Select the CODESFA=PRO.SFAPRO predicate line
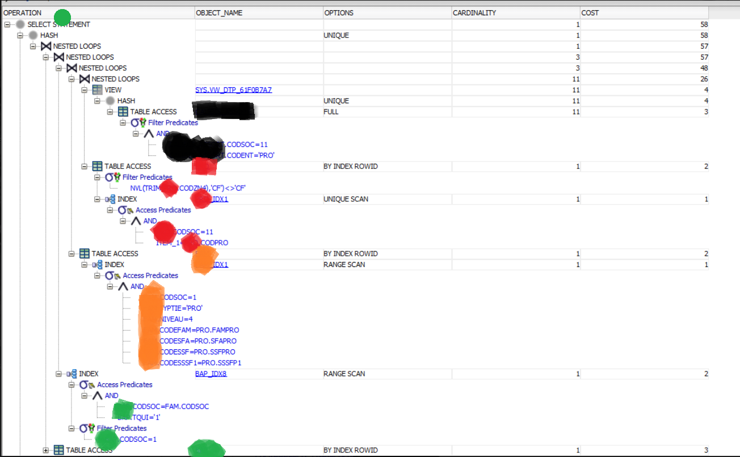Image resolution: width=740 pixels, height=457 pixels. click(x=198, y=341)
